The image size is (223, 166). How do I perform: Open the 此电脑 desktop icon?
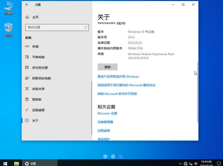pyautogui.click(x=9, y=8)
